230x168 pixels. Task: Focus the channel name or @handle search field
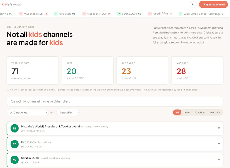tap(115, 101)
